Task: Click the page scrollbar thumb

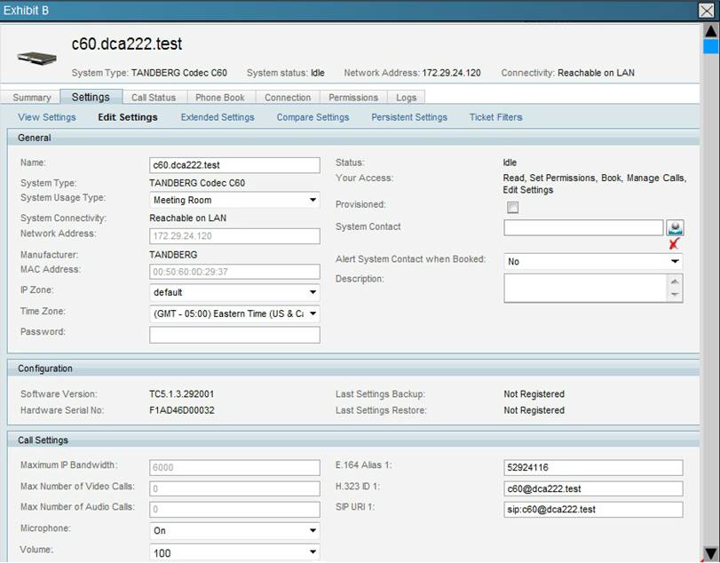Action: 710,46
